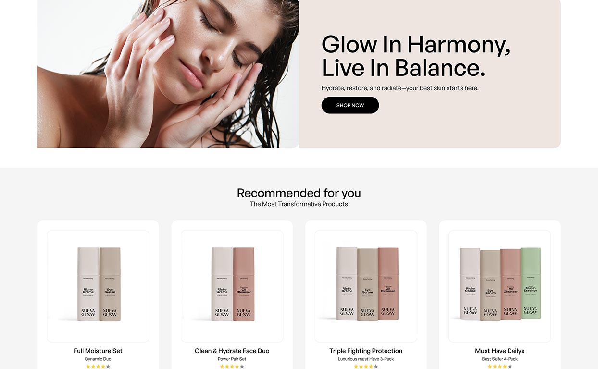Click the Best Seller 4-Pack subtitle

pyautogui.click(x=500, y=359)
